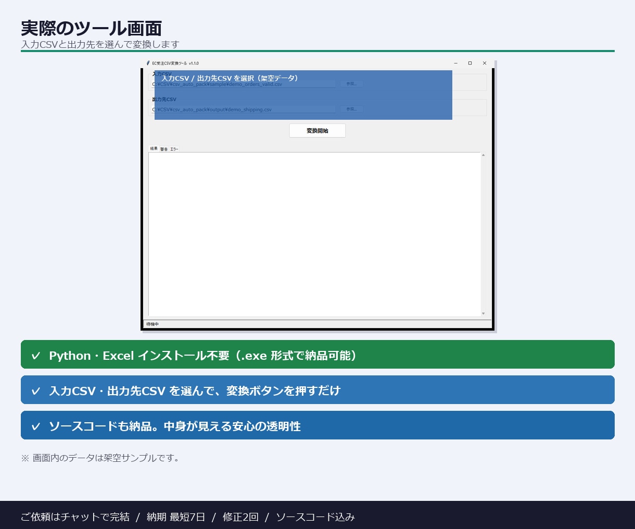The image size is (635, 529).
Task: Click the feather icon in tool title bar
Action: [x=148, y=63]
